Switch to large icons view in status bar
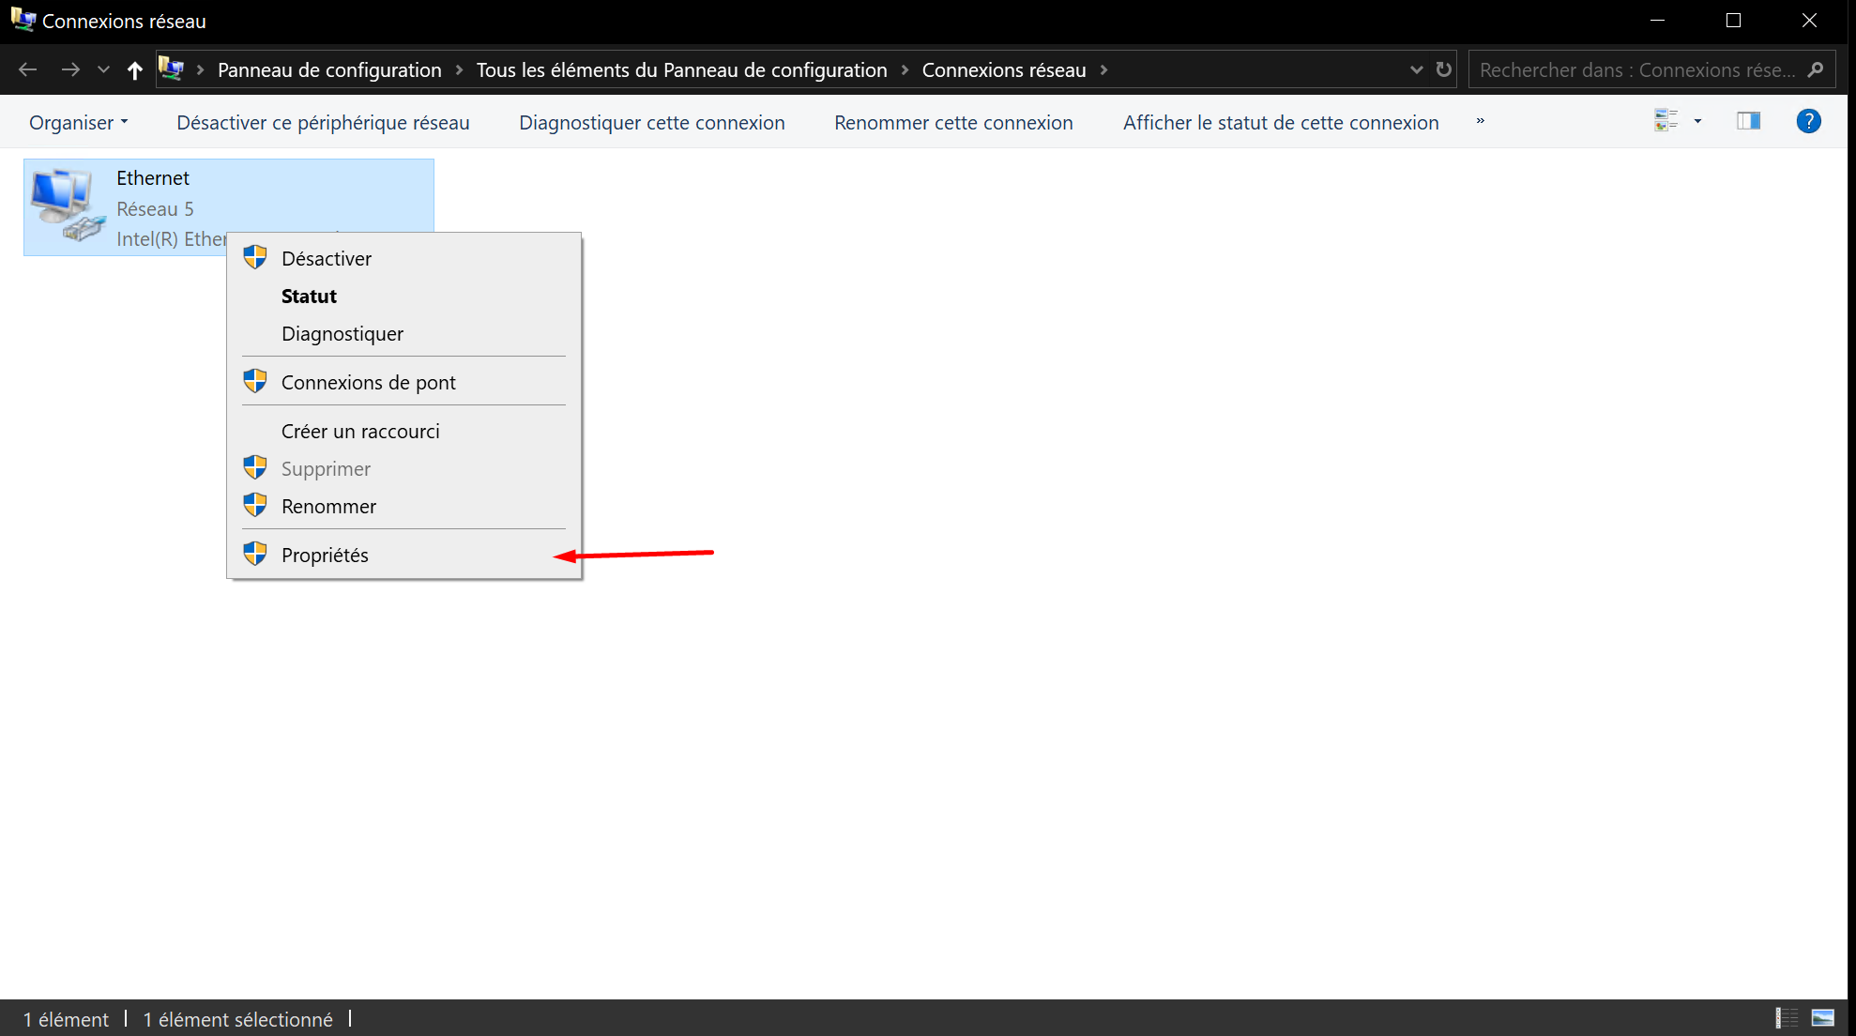1856x1036 pixels. 1823,1018
